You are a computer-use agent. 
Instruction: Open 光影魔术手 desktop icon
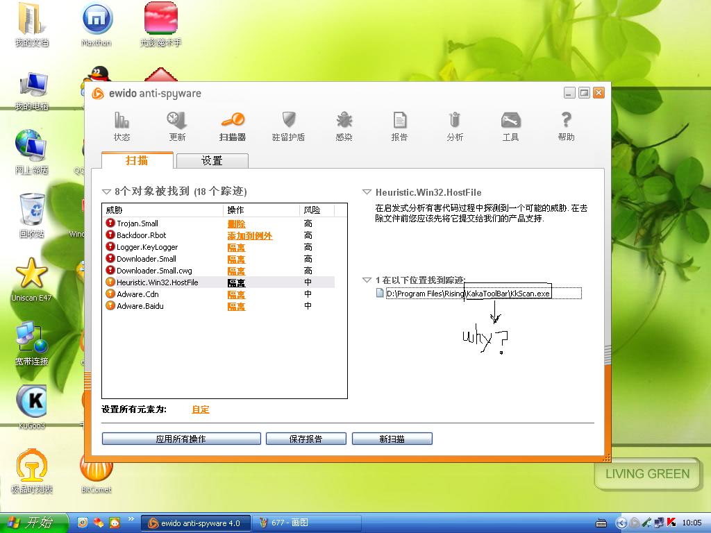(x=161, y=24)
